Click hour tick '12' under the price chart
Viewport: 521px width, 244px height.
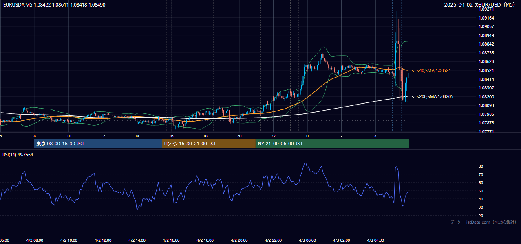click(x=103, y=136)
